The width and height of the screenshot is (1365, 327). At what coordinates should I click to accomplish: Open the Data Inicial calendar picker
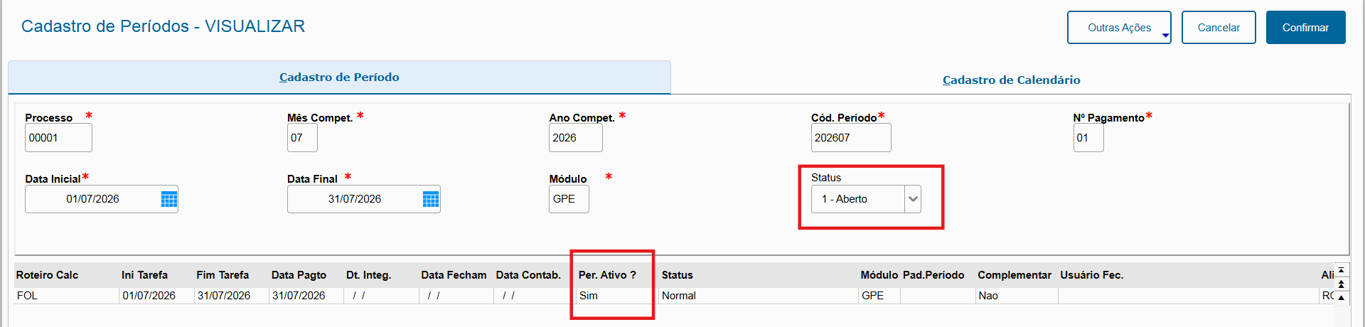(169, 199)
